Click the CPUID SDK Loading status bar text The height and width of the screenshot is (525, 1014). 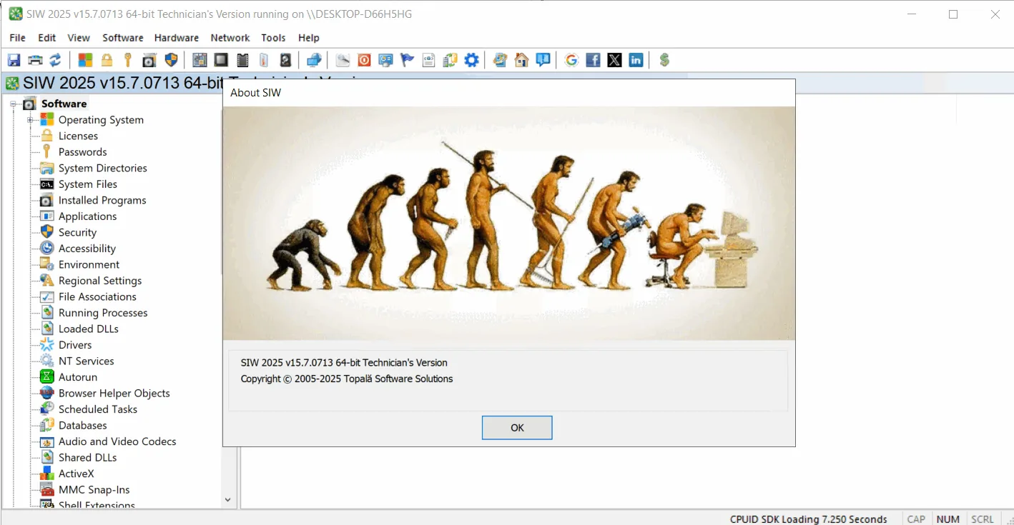(809, 519)
